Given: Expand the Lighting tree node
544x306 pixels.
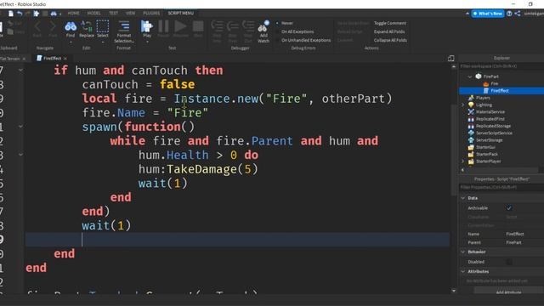Looking at the screenshot, I should click(x=462, y=105).
